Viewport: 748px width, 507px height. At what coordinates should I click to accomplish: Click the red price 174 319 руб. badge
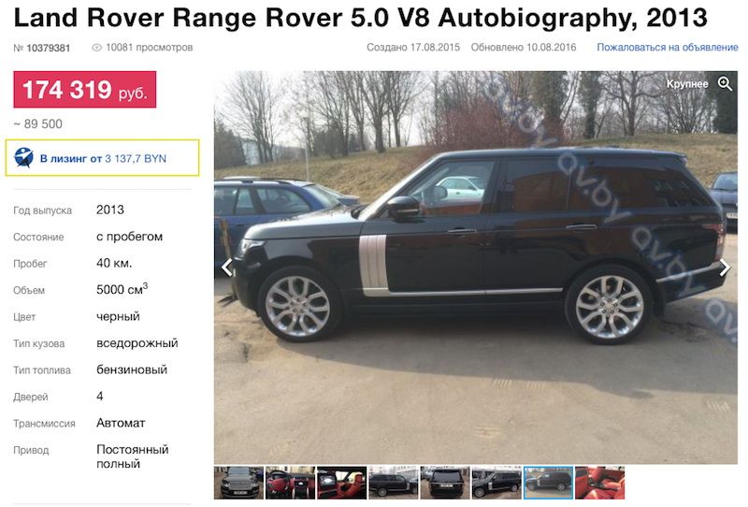(x=84, y=89)
